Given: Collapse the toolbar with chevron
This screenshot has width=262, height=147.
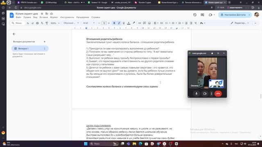Looking at the screenshot, I should click(x=255, y=23).
